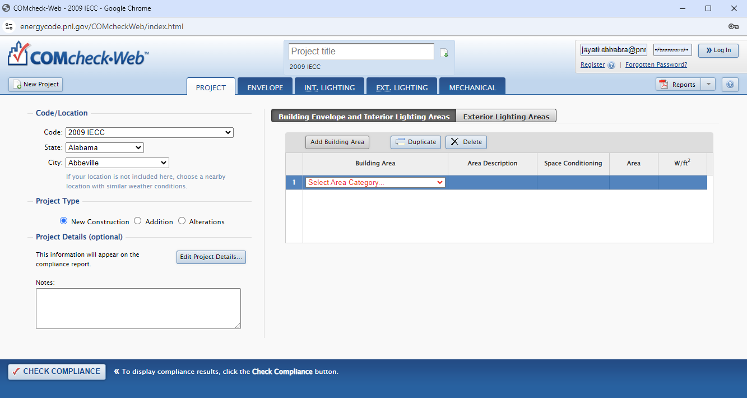Image resolution: width=747 pixels, height=398 pixels.
Task: Click the Building Area column header
Action: (x=375, y=163)
